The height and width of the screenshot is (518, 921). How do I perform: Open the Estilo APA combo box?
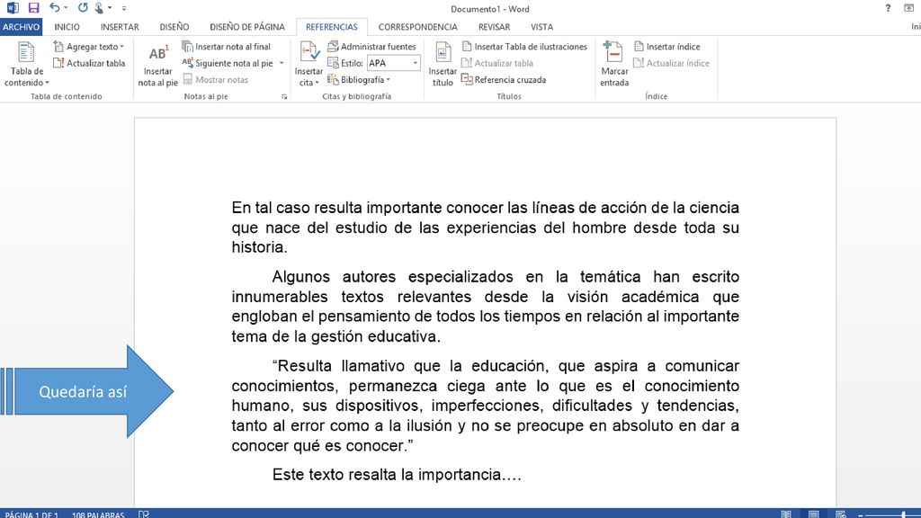394,63
